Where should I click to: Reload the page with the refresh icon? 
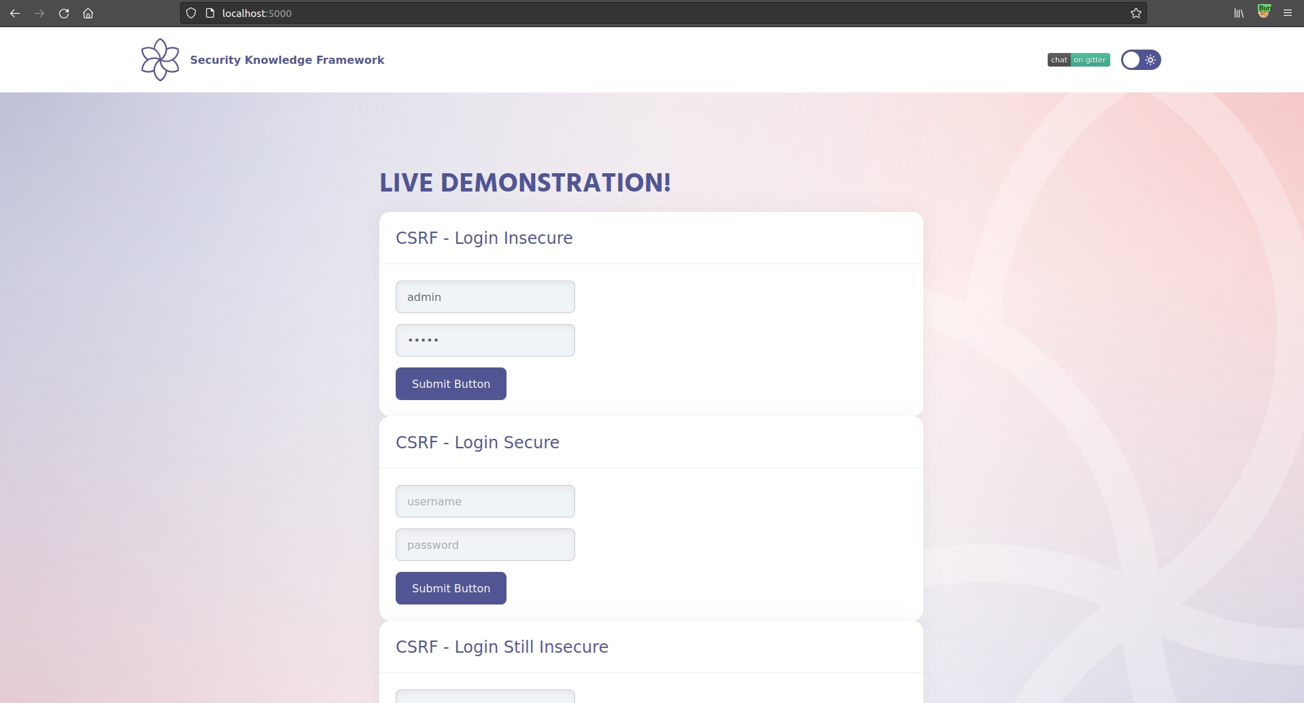pyautogui.click(x=64, y=14)
